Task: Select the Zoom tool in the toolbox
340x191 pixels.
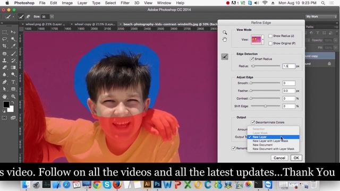Action: click(x=13, y=97)
